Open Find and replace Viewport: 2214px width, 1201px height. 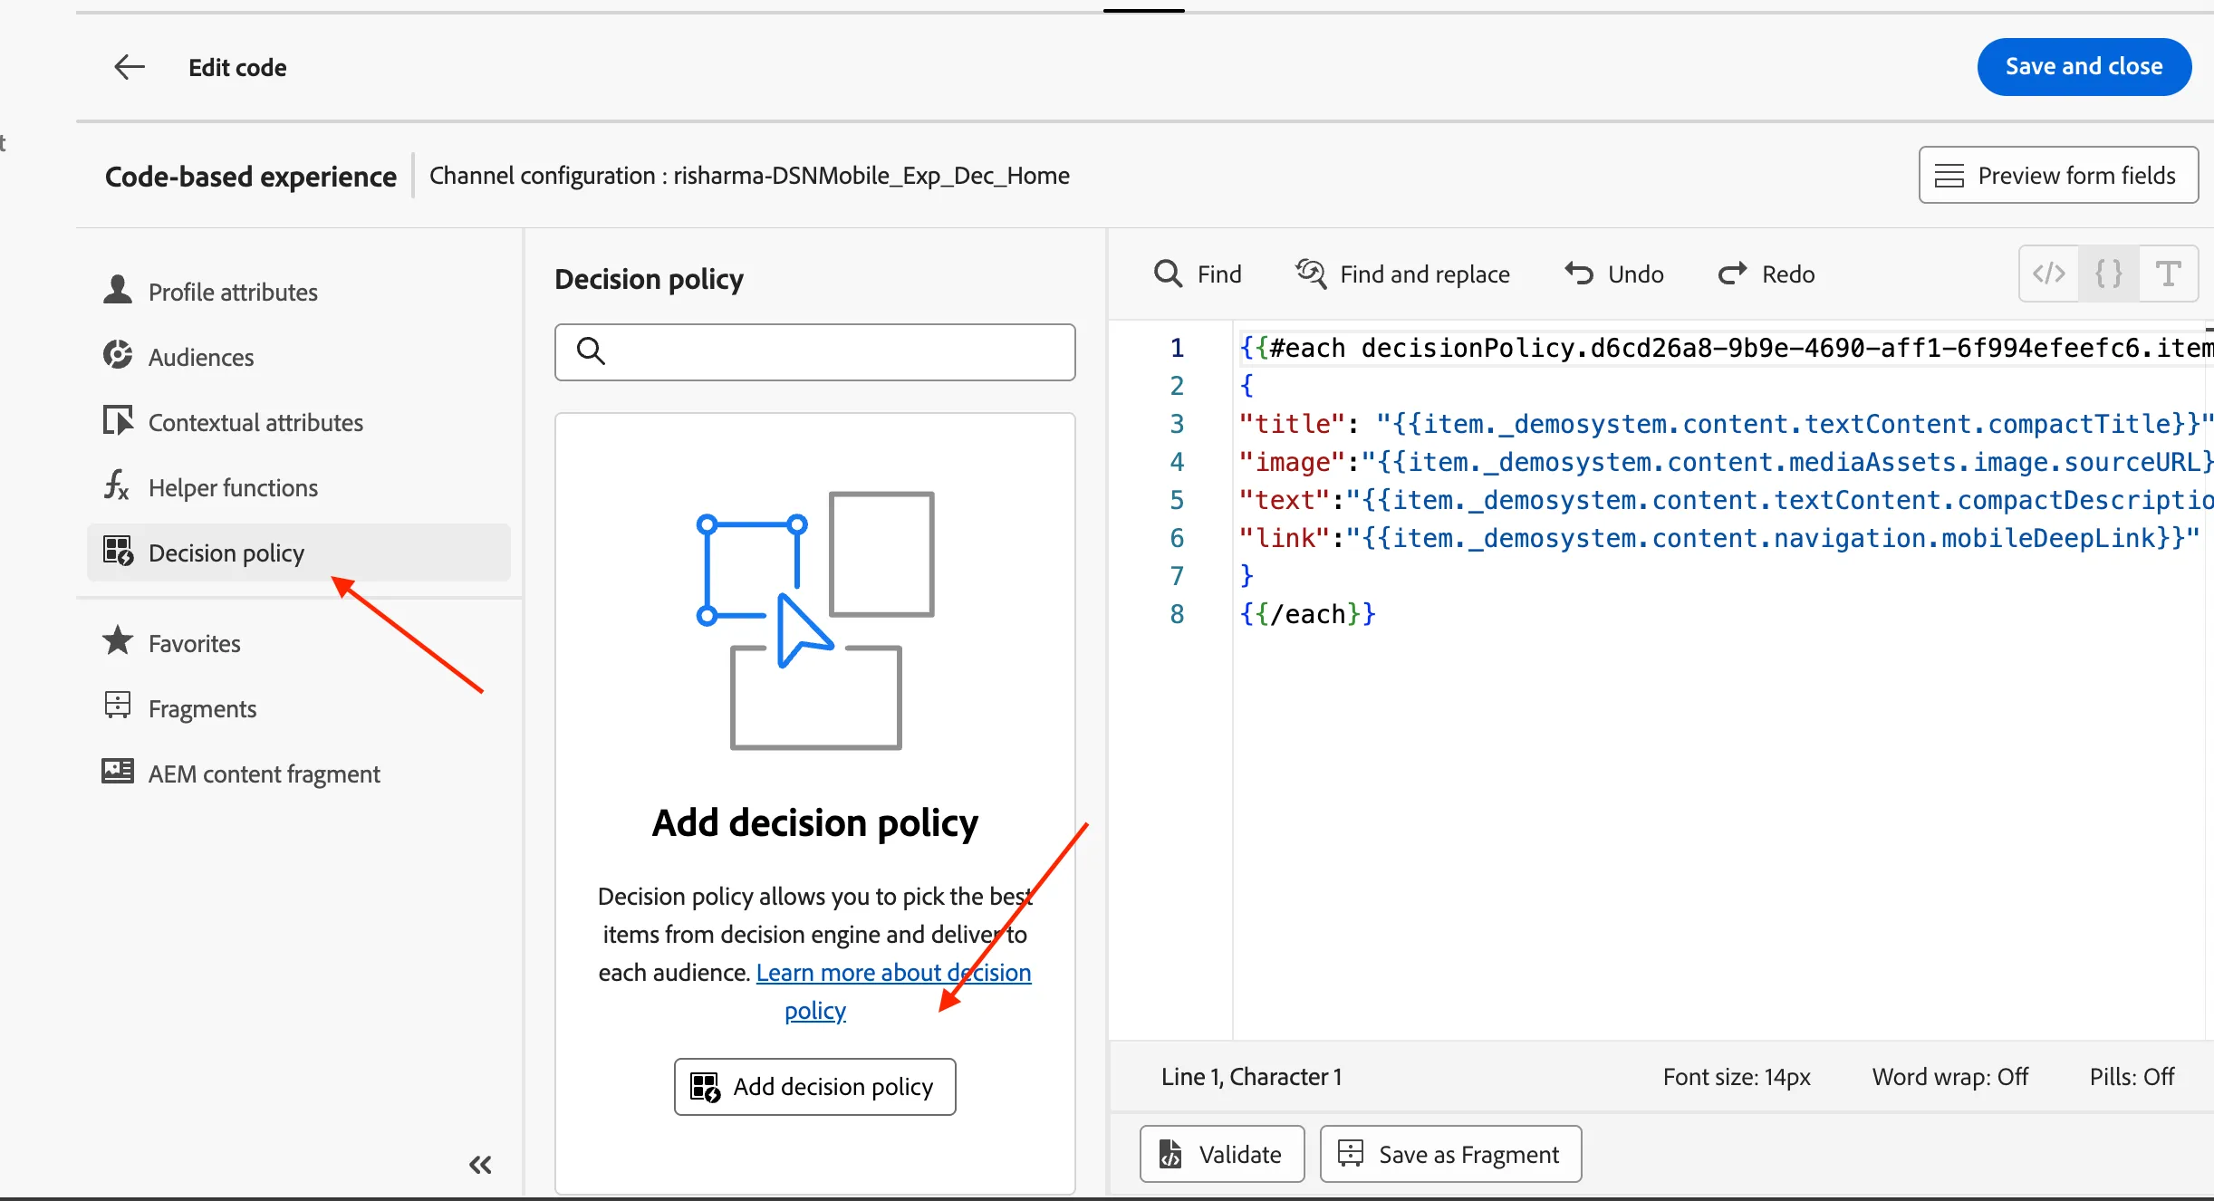1402,274
